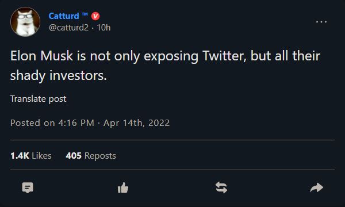This screenshot has height=207, width=345.
Task: Click the TM symbol beside Catturd
Action: coord(85,14)
